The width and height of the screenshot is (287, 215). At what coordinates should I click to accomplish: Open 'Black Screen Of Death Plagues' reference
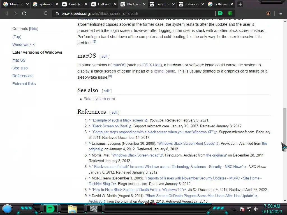[201, 196]
